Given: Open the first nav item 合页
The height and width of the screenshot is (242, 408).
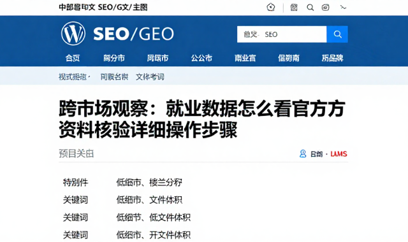Looking at the screenshot, I should pyautogui.click(x=73, y=58).
